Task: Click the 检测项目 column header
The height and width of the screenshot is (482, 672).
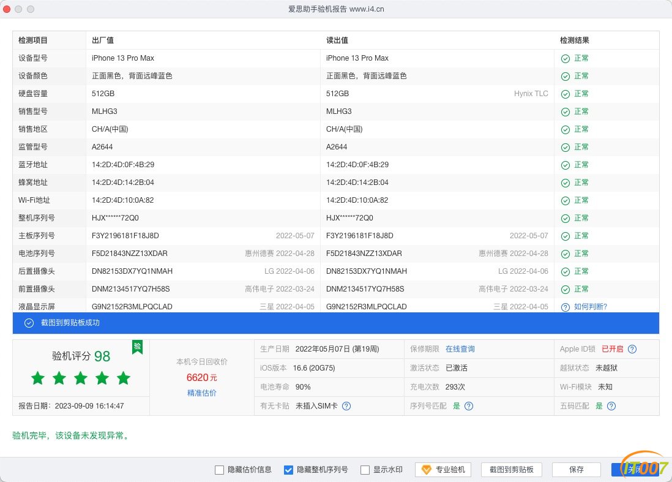Action: [33, 40]
